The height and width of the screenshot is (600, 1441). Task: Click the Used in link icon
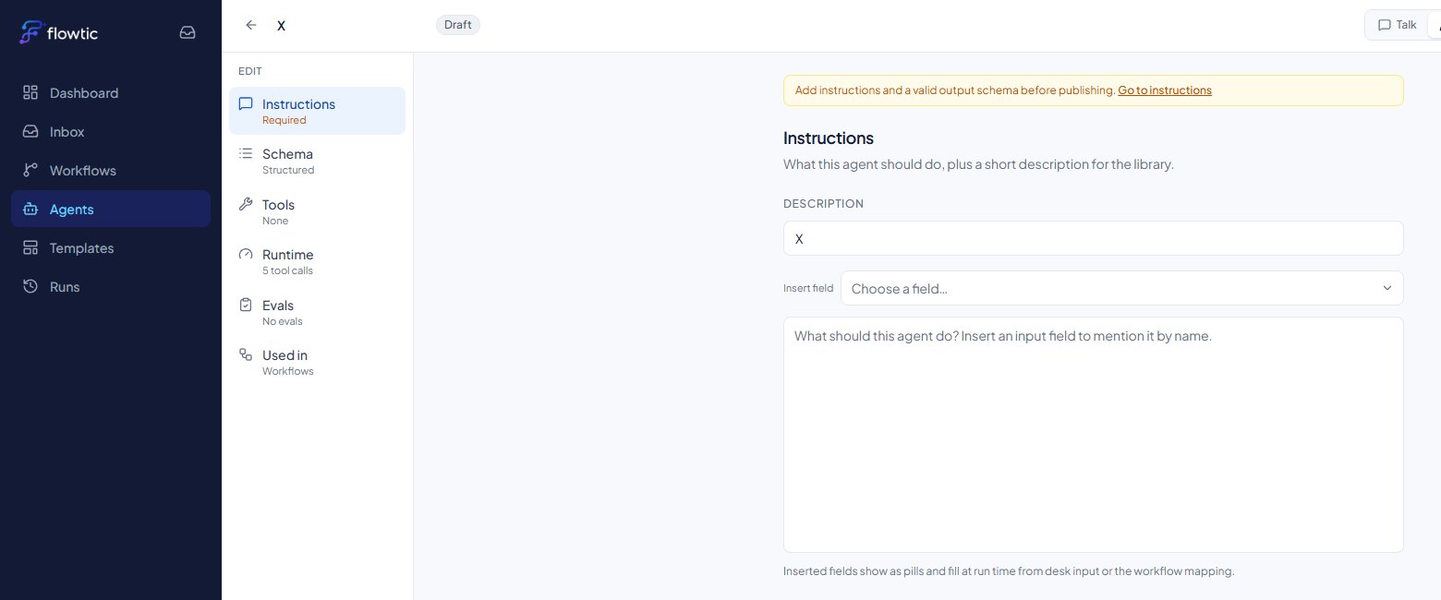pos(246,354)
